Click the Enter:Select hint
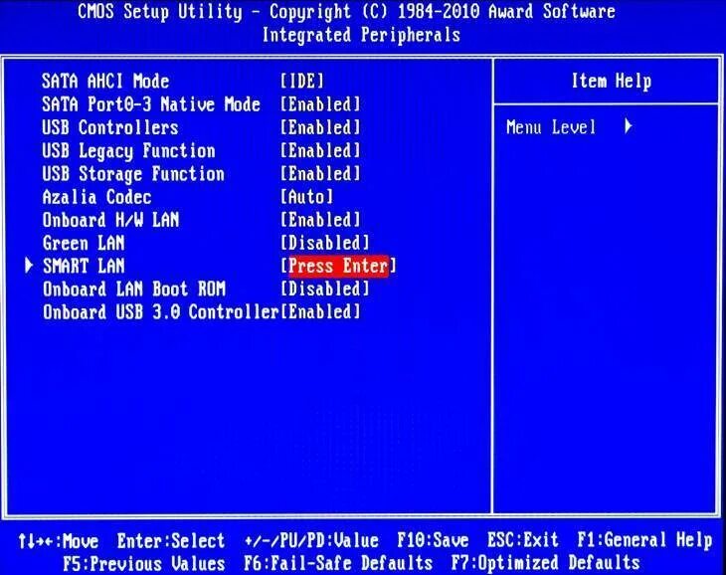726x575 pixels. 171,541
